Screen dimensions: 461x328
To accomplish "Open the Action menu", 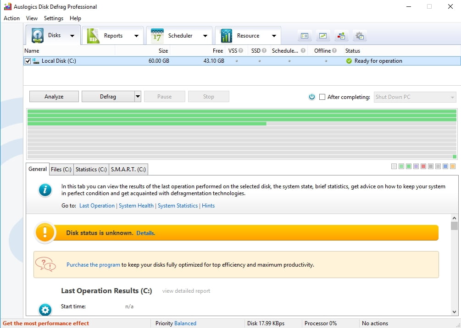I will pos(12,18).
